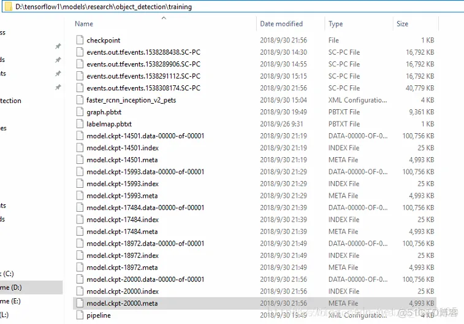Click file name events.out.tfevents.1538308174.SC-PC
464x324 pixels.
click(143, 88)
